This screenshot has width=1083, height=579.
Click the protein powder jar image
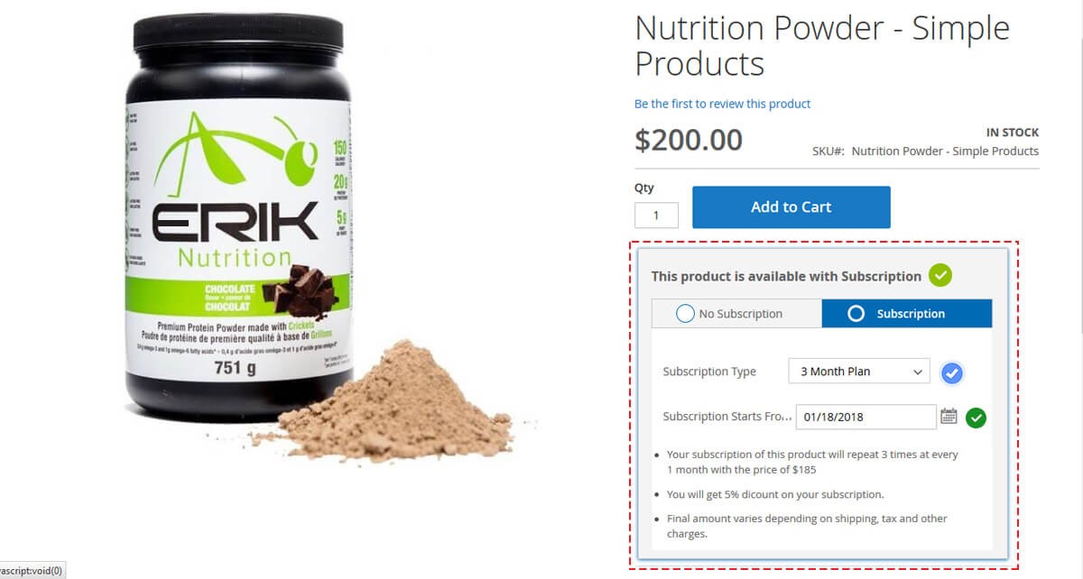[x=237, y=216]
